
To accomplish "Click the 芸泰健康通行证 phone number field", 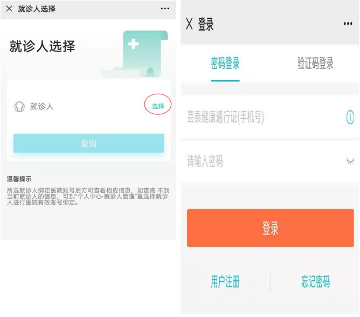I will coord(259,118).
